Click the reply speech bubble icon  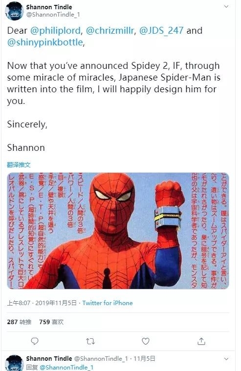35,341
